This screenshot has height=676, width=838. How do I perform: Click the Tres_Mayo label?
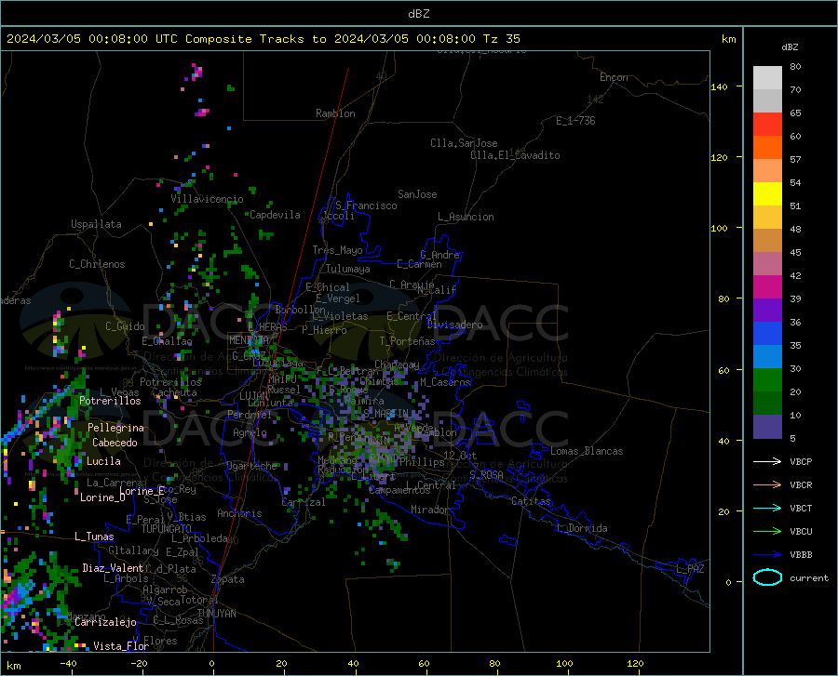[337, 250]
